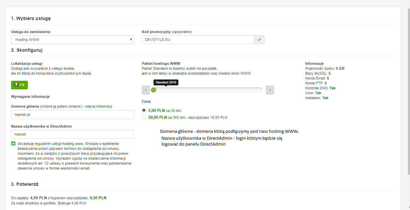Screen dimensions: 410x210
Task: Focus the promo code field with DEVSTYLE.EU
Action: (198, 40)
